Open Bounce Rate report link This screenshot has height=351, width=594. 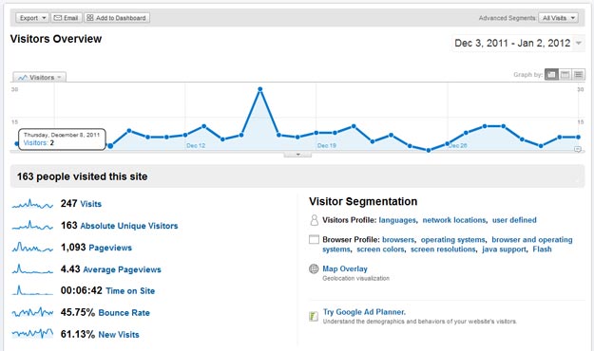(124, 313)
